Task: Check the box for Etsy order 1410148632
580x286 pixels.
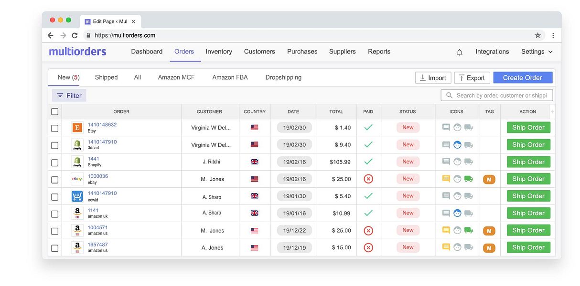Action: click(55, 128)
